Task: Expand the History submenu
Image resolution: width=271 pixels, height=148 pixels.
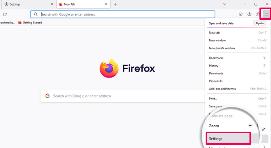Action: tap(238, 66)
